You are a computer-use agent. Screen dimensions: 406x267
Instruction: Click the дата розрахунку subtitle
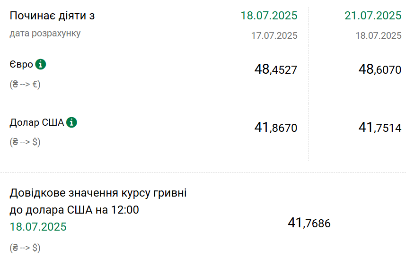pos(45,34)
